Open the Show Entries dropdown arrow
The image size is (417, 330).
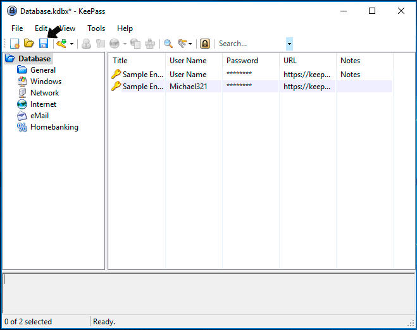click(190, 44)
